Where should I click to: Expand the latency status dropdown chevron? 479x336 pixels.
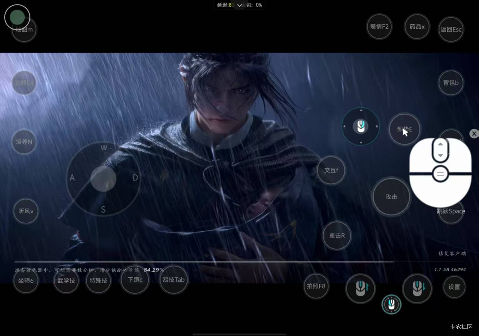[239, 5]
